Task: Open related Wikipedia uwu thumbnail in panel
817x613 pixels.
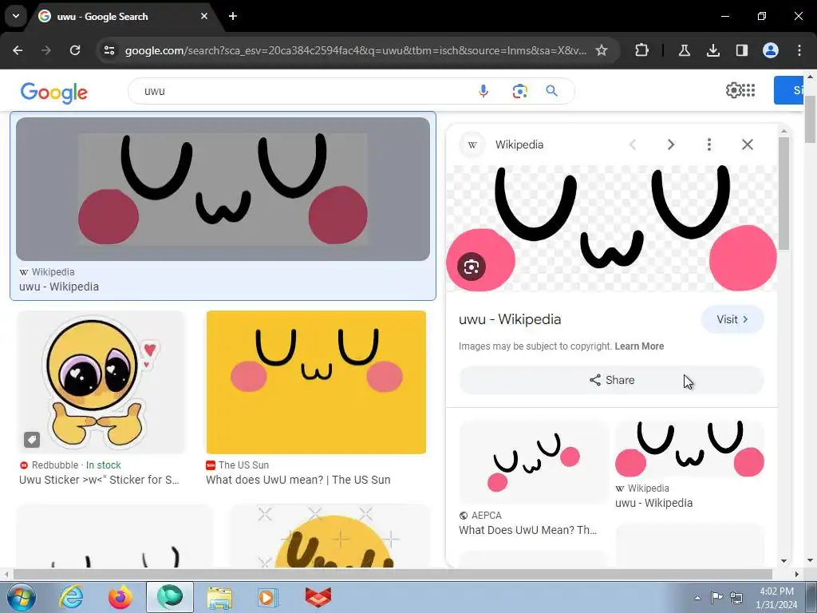Action: 689,449
